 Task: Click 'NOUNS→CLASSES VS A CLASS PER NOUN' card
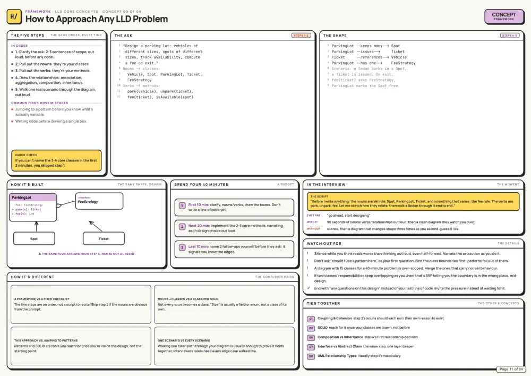tap(224, 304)
